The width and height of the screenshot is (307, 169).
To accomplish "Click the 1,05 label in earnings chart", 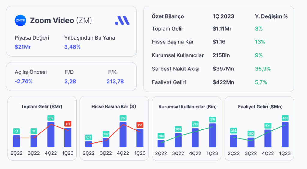I will point(88,137).
